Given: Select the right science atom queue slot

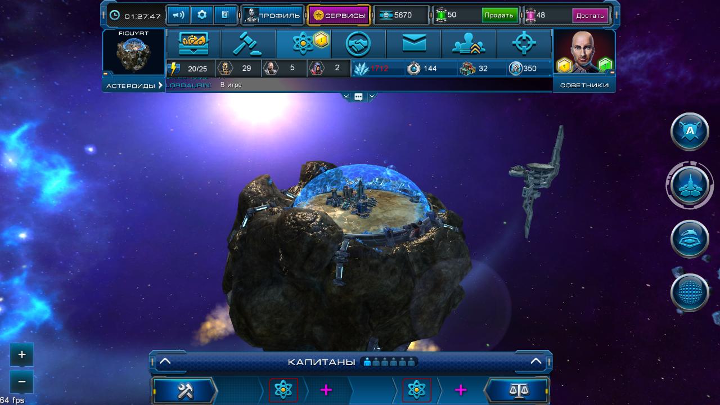Looking at the screenshot, I should point(417,390).
